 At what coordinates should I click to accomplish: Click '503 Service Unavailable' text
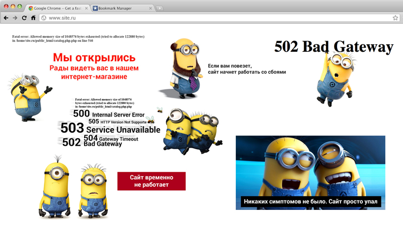tap(110, 128)
